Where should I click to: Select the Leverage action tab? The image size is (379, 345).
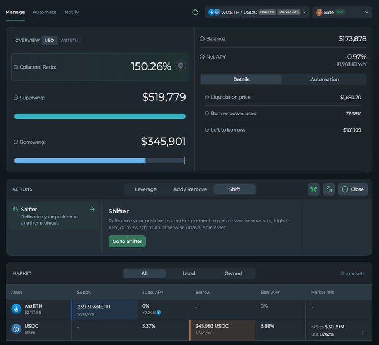[x=145, y=189]
